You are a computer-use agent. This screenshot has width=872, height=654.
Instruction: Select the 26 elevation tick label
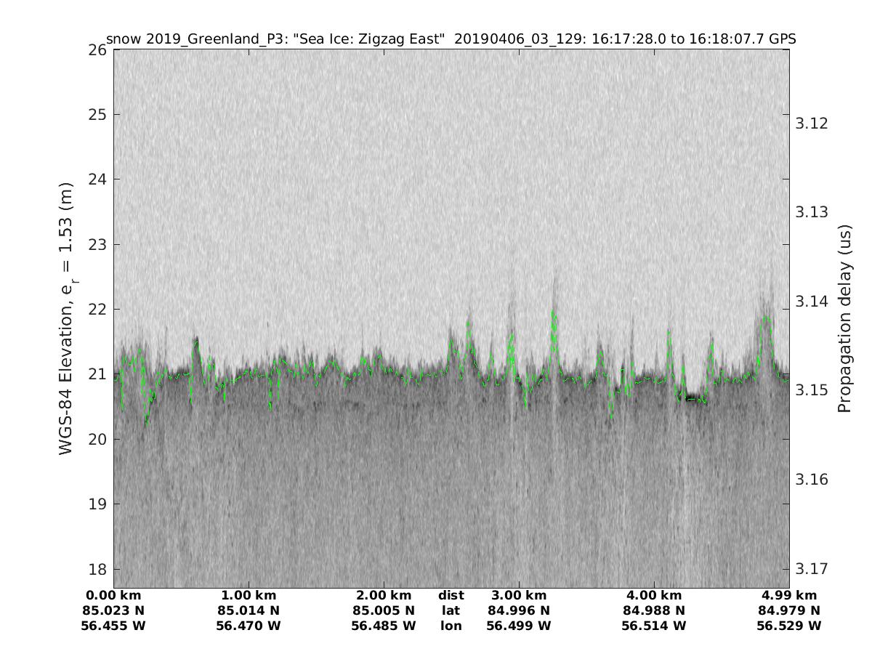97,50
